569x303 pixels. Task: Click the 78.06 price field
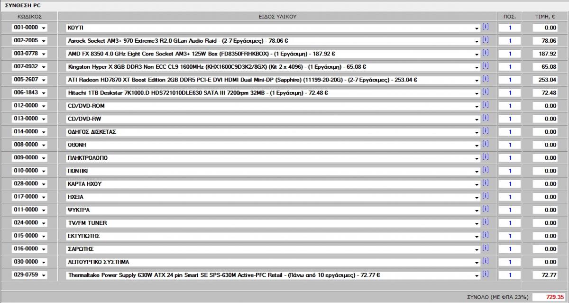[x=545, y=41]
